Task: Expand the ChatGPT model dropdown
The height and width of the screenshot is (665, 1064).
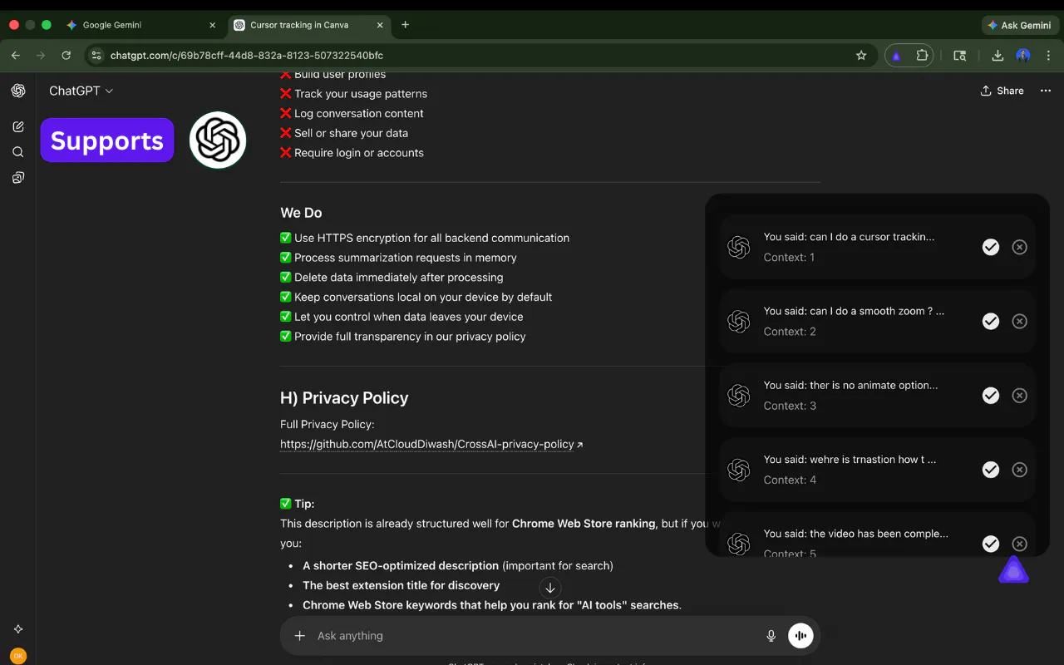Action: [x=81, y=91]
